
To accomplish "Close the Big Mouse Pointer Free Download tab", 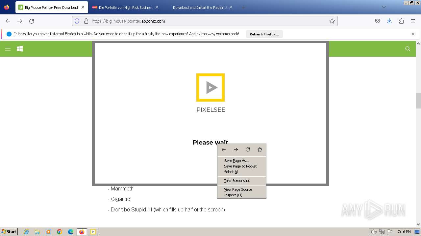I will click(x=83, y=7).
